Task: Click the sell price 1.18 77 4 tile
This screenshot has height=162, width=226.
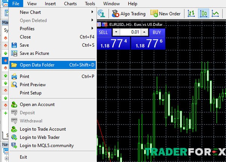Action: coord(114,43)
